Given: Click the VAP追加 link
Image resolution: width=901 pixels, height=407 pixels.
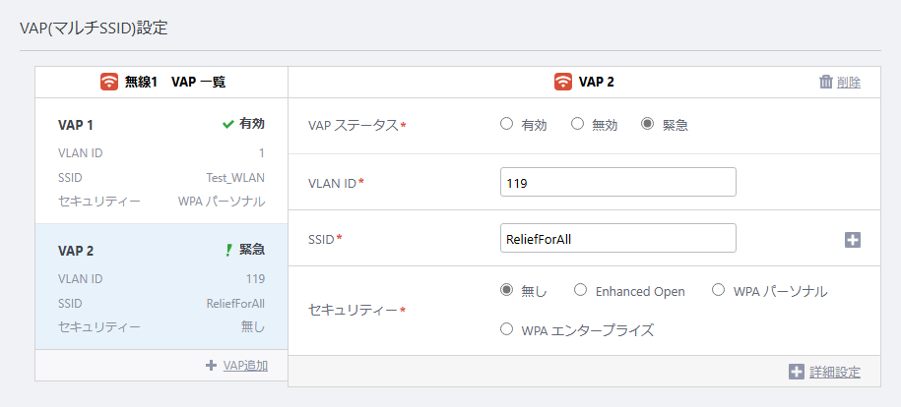Looking at the screenshot, I should point(245,366).
